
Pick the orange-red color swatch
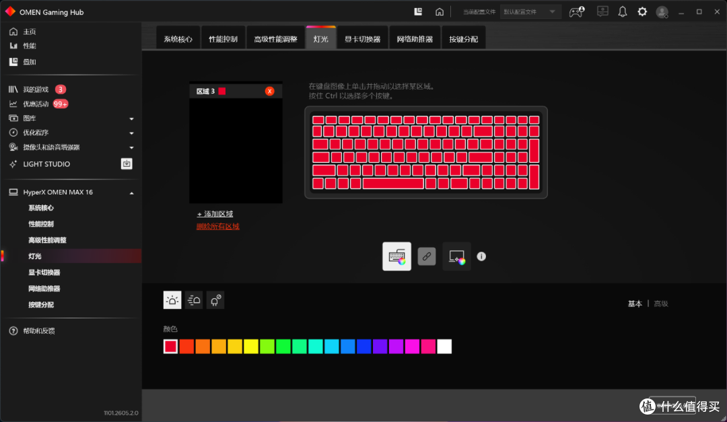186,347
